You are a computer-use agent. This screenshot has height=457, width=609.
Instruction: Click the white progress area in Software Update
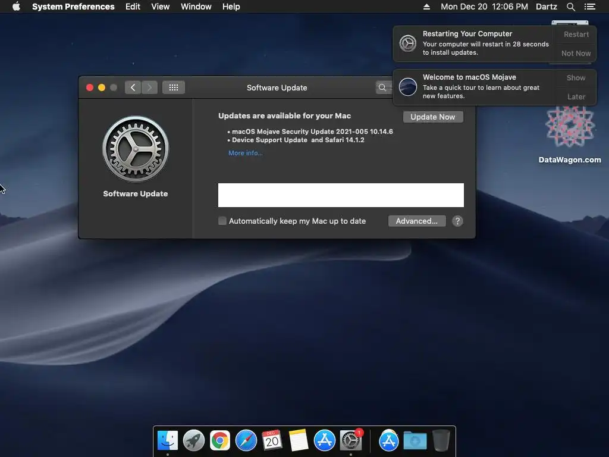(x=341, y=195)
